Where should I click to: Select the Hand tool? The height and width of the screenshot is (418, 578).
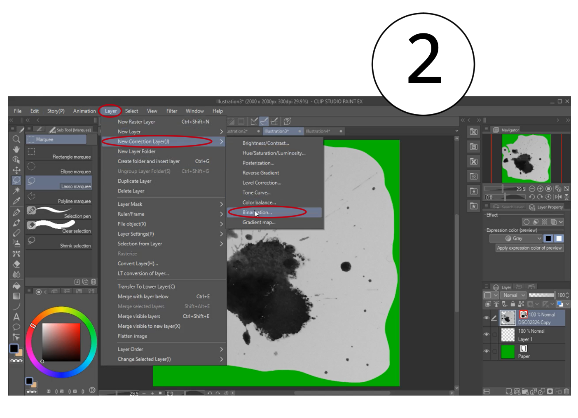point(17,150)
